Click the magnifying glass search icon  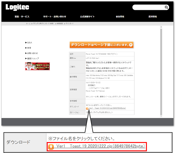(x=166, y=7)
